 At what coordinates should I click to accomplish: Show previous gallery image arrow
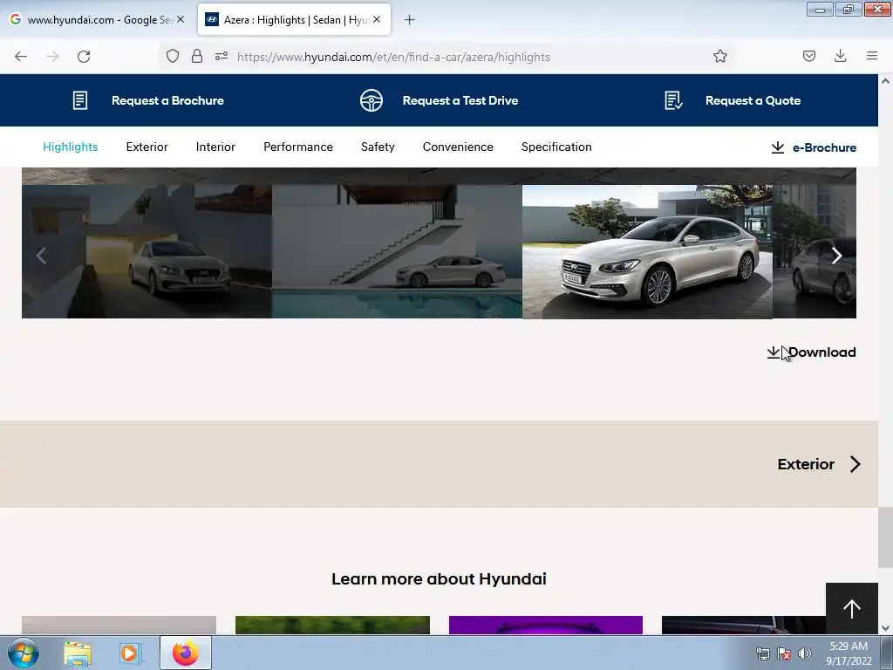pos(41,256)
